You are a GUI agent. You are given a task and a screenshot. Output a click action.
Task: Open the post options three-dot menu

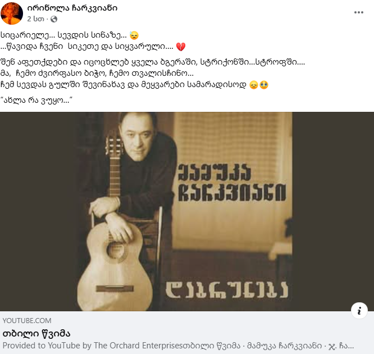coord(358,12)
